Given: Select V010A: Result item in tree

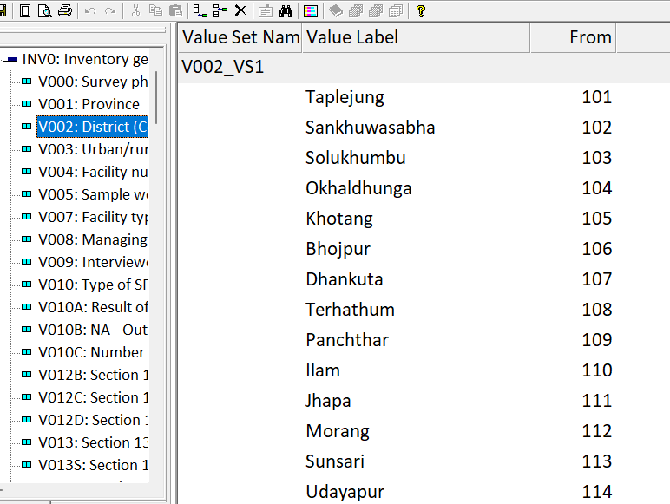Looking at the screenshot, I should (x=93, y=307).
